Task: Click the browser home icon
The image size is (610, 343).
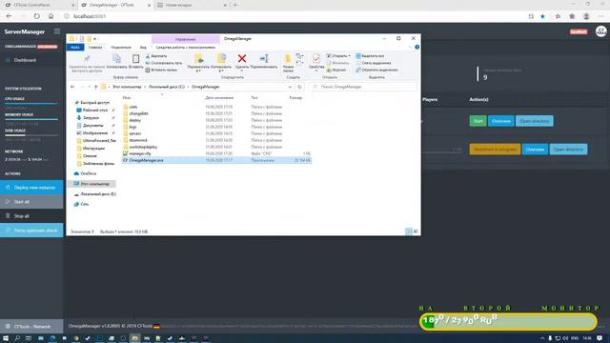Action: [x=51, y=16]
